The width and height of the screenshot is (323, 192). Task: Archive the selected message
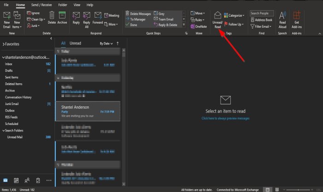coord(62,18)
